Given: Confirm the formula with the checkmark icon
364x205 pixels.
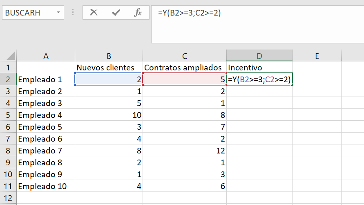Looking at the screenshot, I should click(116, 12).
